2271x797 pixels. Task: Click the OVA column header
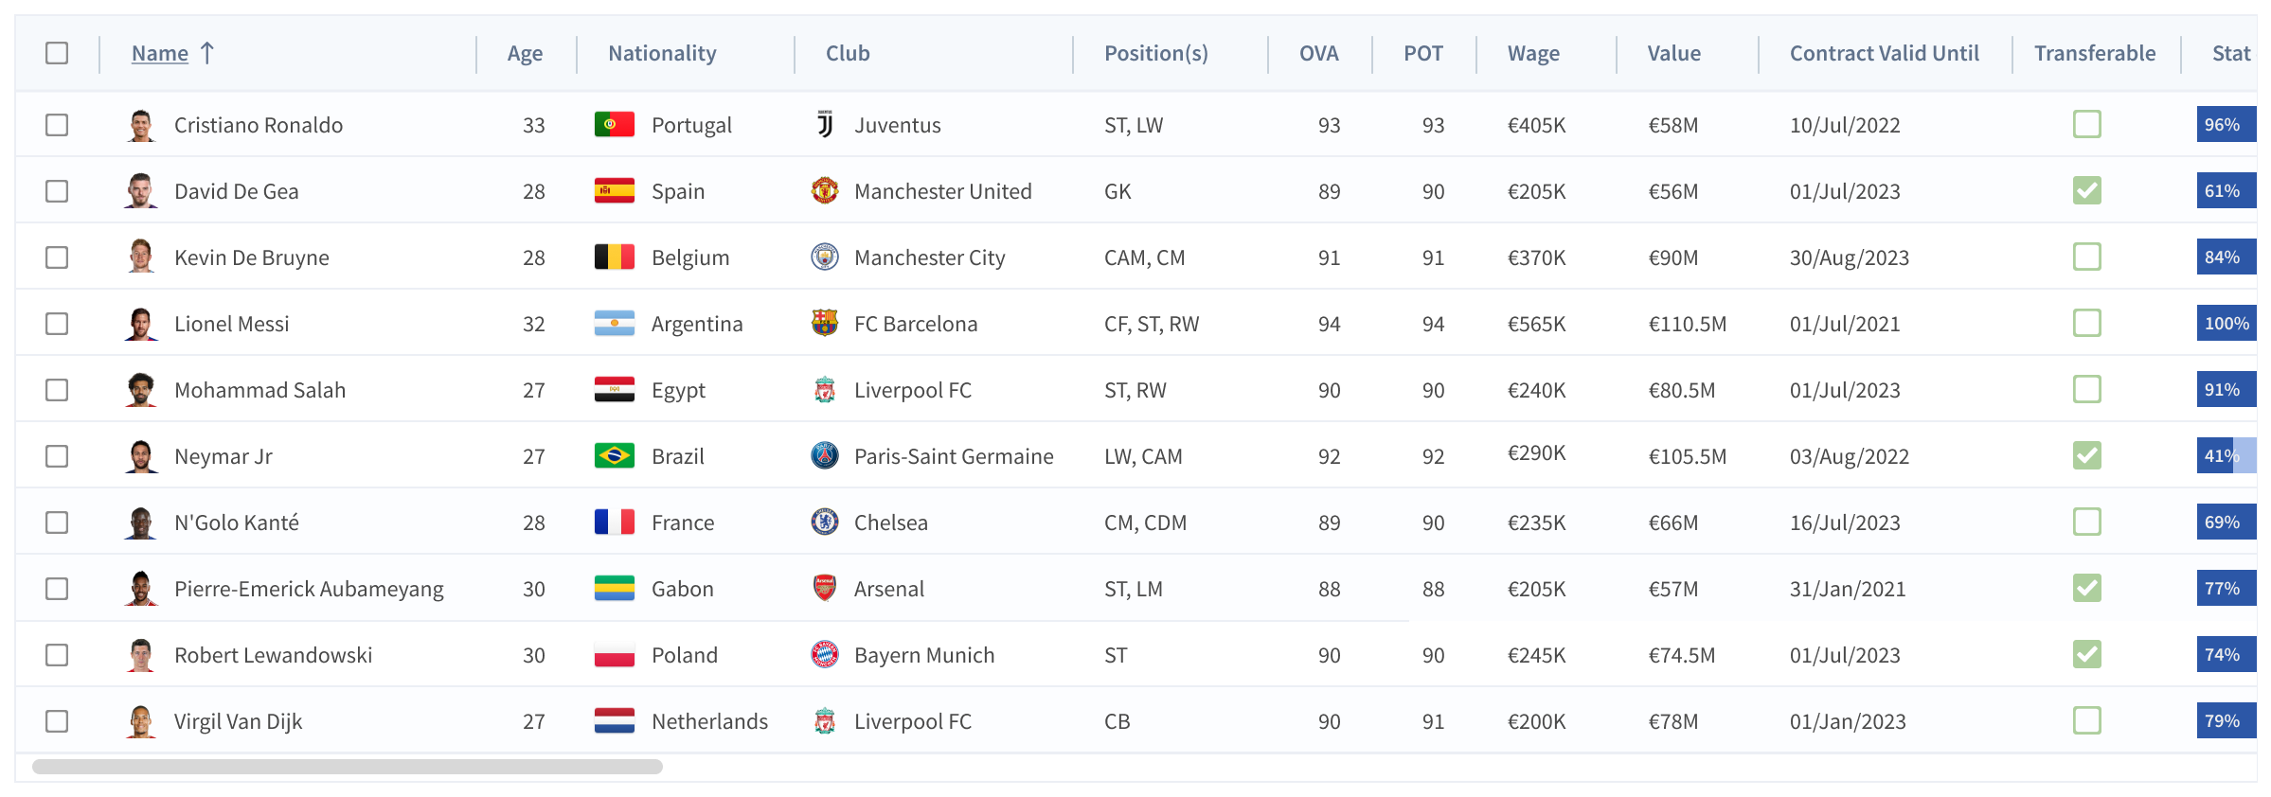1318,53
